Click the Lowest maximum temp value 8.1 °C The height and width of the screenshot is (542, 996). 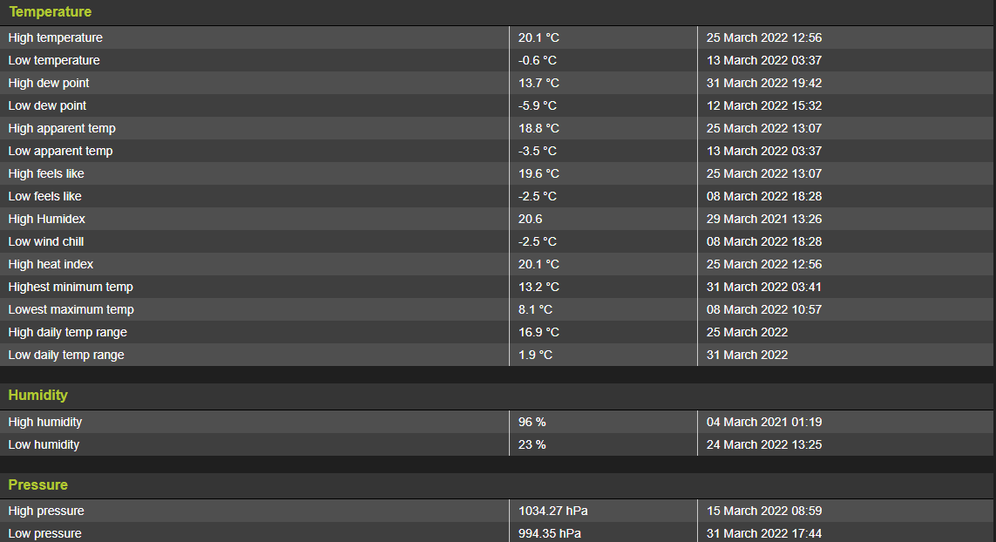click(535, 309)
